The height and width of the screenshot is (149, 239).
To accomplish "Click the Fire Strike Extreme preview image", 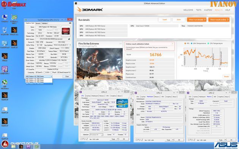I will [x=99, y=64].
